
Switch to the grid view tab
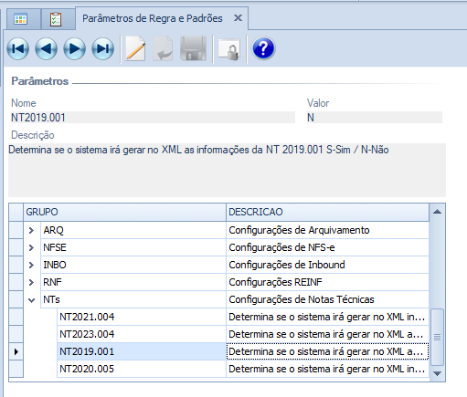(x=21, y=19)
